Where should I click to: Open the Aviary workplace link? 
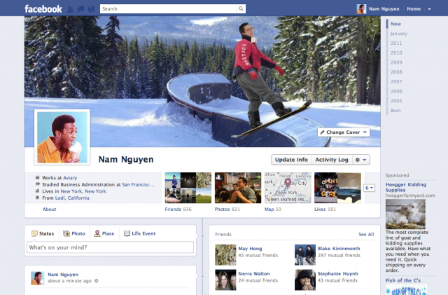click(70, 178)
